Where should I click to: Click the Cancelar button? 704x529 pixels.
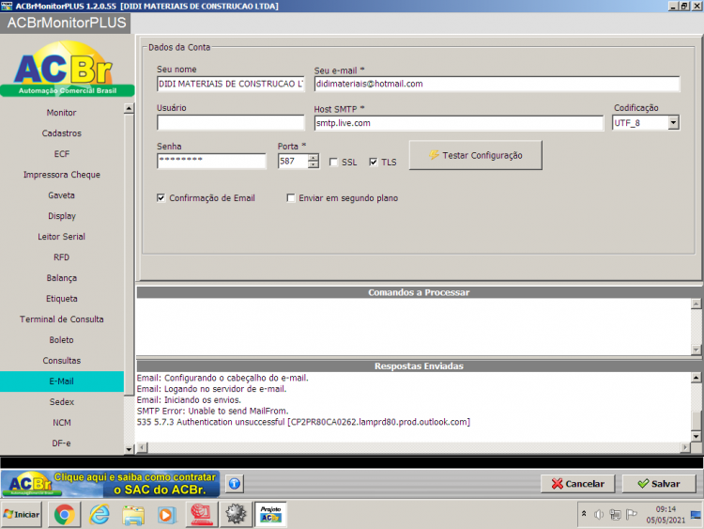point(578,484)
